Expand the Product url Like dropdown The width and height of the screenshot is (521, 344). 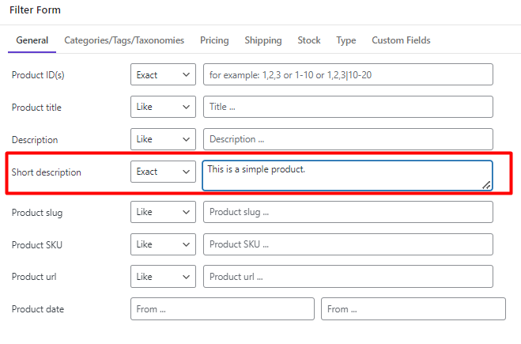click(x=163, y=277)
